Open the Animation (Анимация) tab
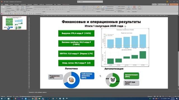 click(36, 4)
